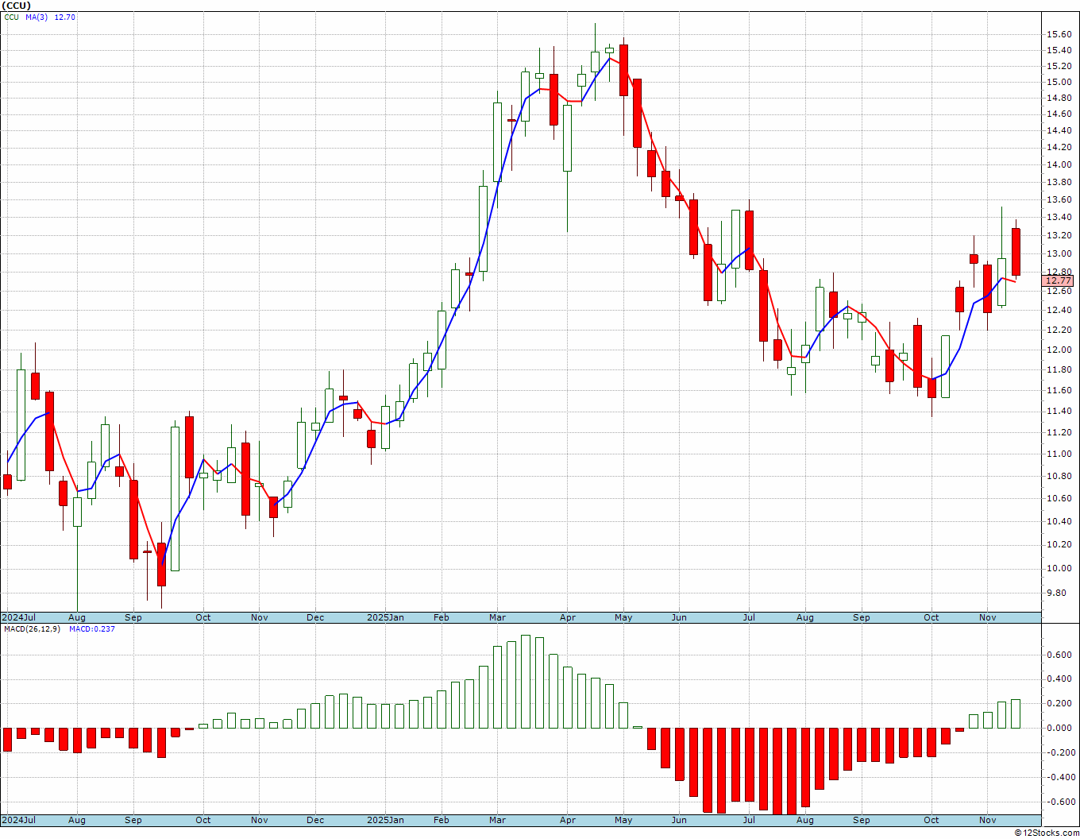The image size is (1080, 839).
Task: Pick the 13.60 price axis label
Action: click(1059, 200)
